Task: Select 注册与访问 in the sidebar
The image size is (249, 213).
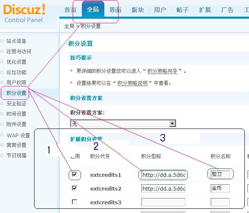Action: (x=19, y=52)
